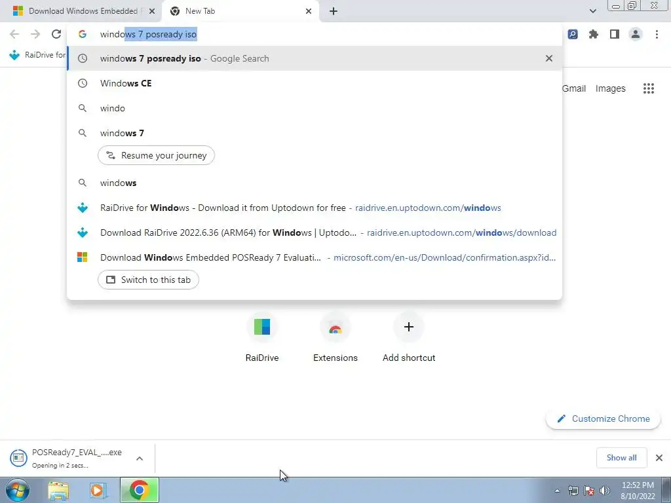Screen dimensions: 671x503
Task: Click the blue search extension icon
Action: coord(573,34)
